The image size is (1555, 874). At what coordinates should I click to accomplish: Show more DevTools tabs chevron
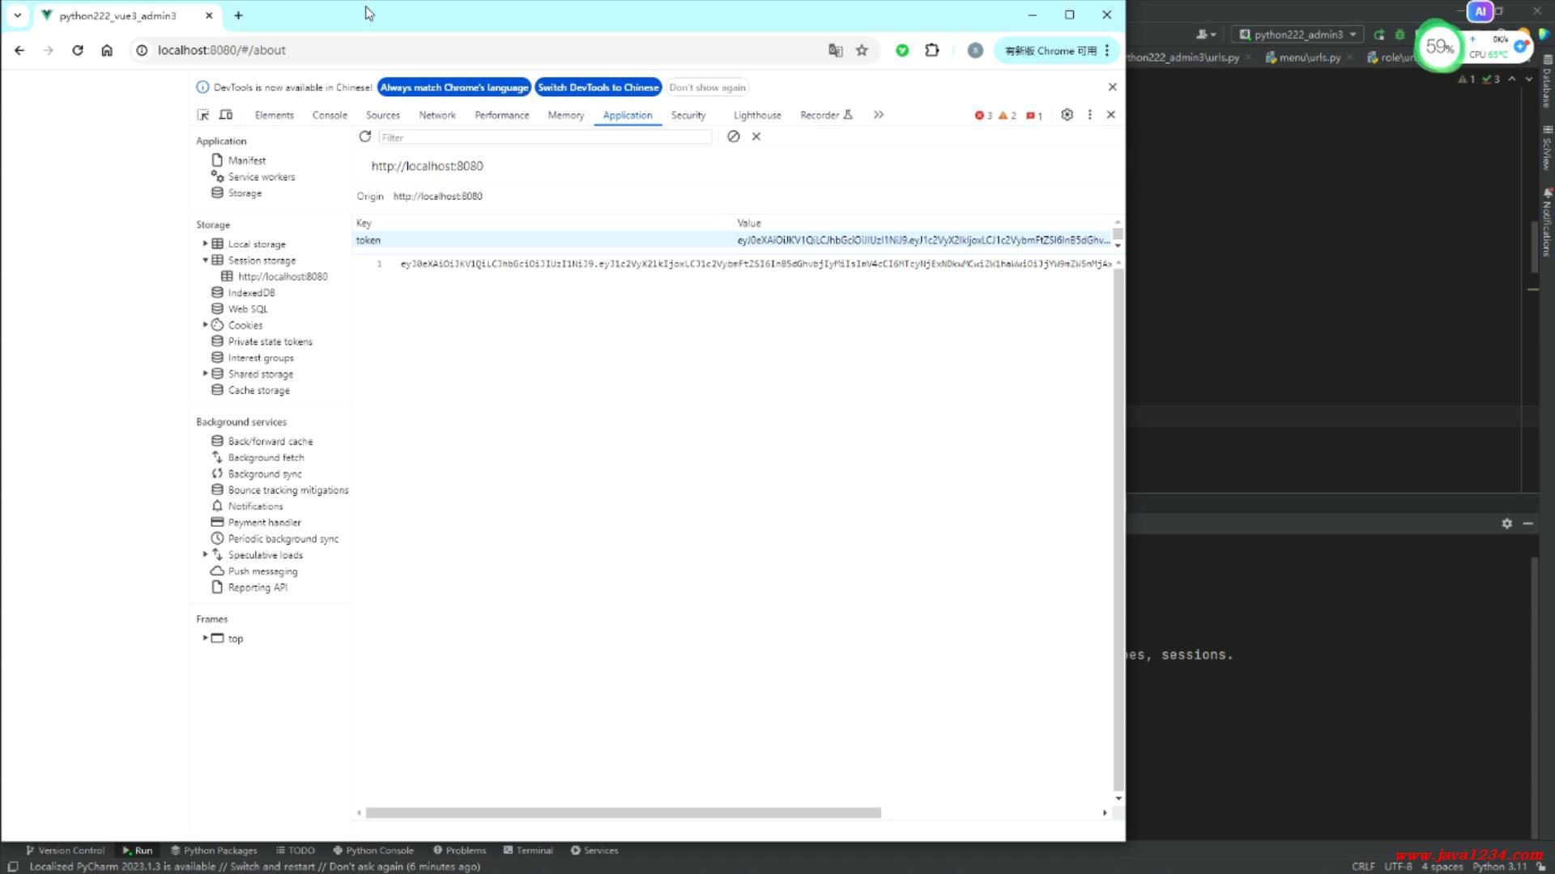879,115
